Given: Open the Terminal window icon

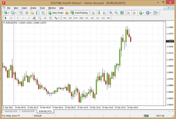Looking at the screenshot, I should coord(38,13).
